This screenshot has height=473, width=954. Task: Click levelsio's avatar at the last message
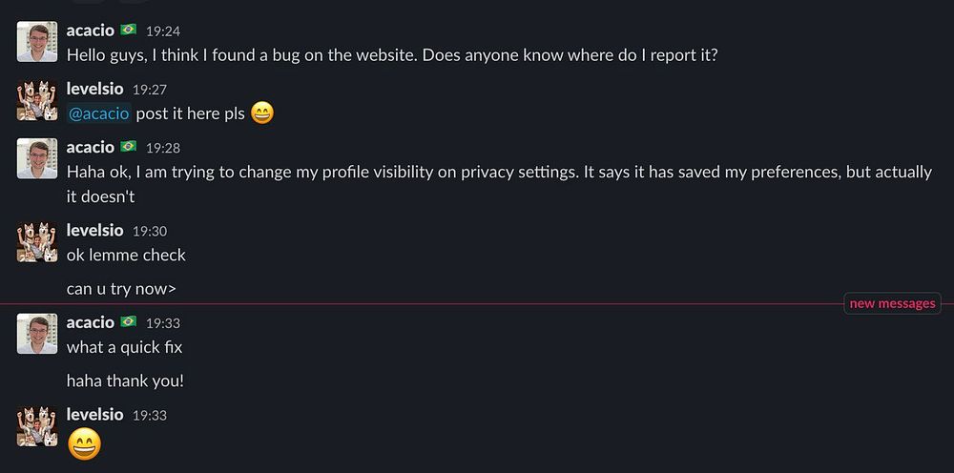pos(37,425)
